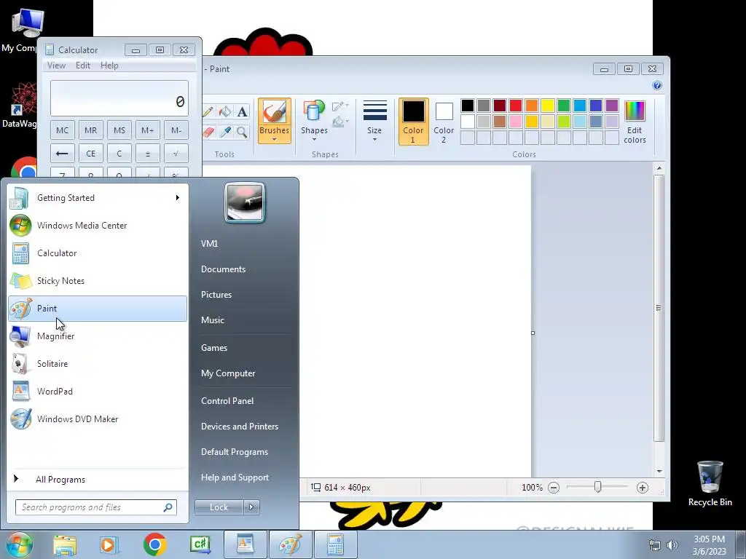This screenshot has height=559, width=746.
Task: Open Calculator from Start menu list
Action: click(98, 253)
